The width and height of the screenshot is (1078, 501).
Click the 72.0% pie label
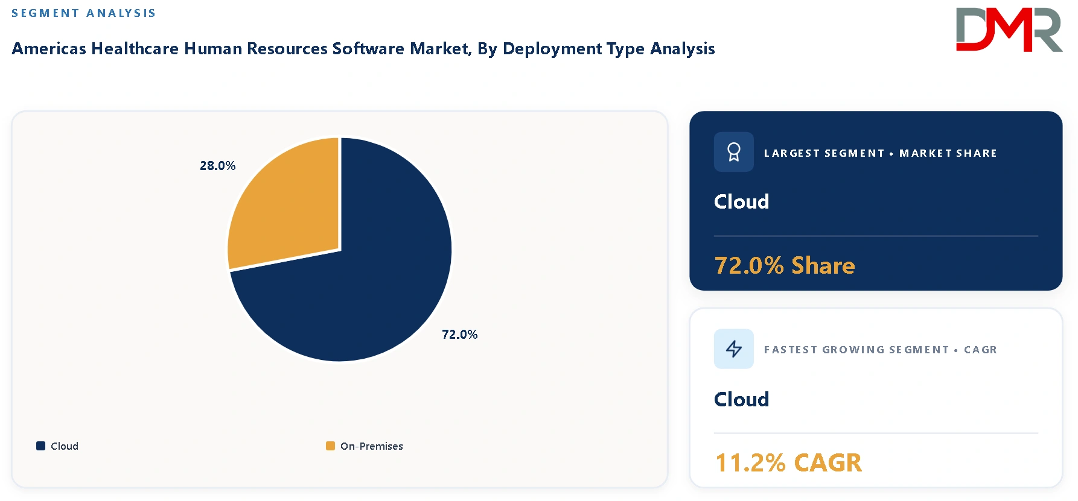pyautogui.click(x=460, y=335)
